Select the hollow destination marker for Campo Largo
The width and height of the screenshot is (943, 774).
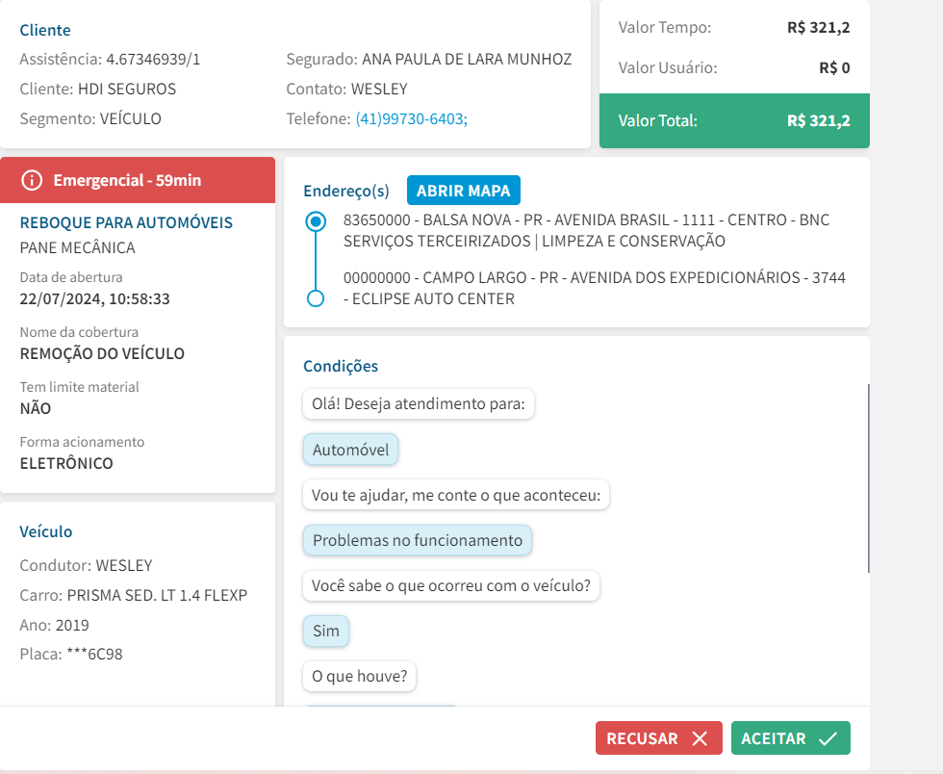(x=315, y=298)
